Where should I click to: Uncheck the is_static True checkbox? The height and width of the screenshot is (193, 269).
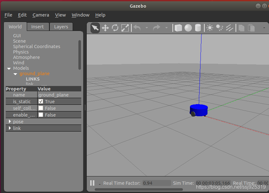[x=41, y=102]
